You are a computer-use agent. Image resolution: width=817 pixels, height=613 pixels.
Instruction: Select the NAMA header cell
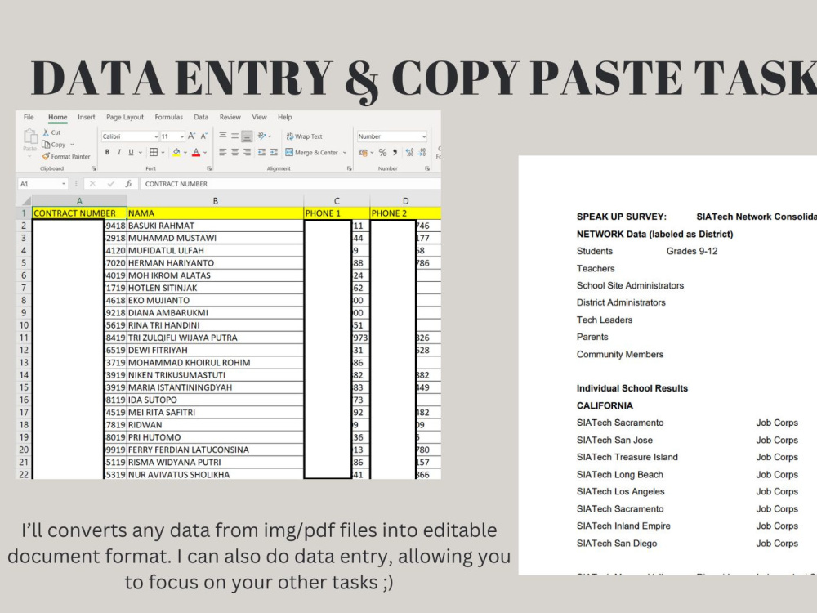coord(215,213)
